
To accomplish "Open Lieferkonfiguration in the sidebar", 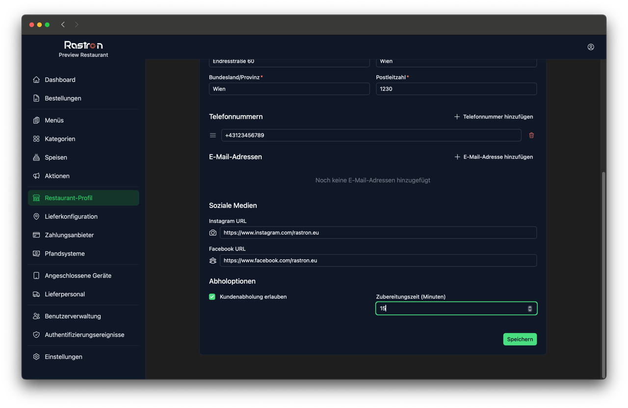I will pyautogui.click(x=71, y=217).
